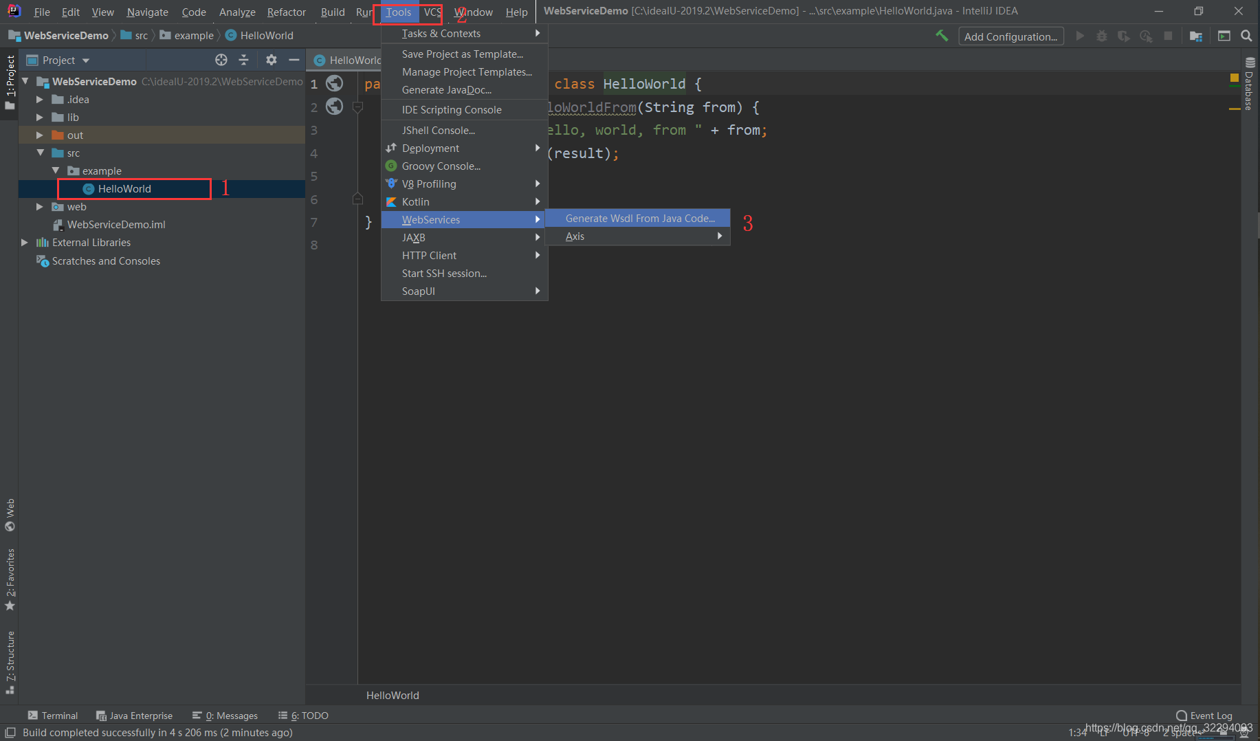The image size is (1260, 741).
Task: Open the 6: TODO tool window
Action: click(303, 716)
